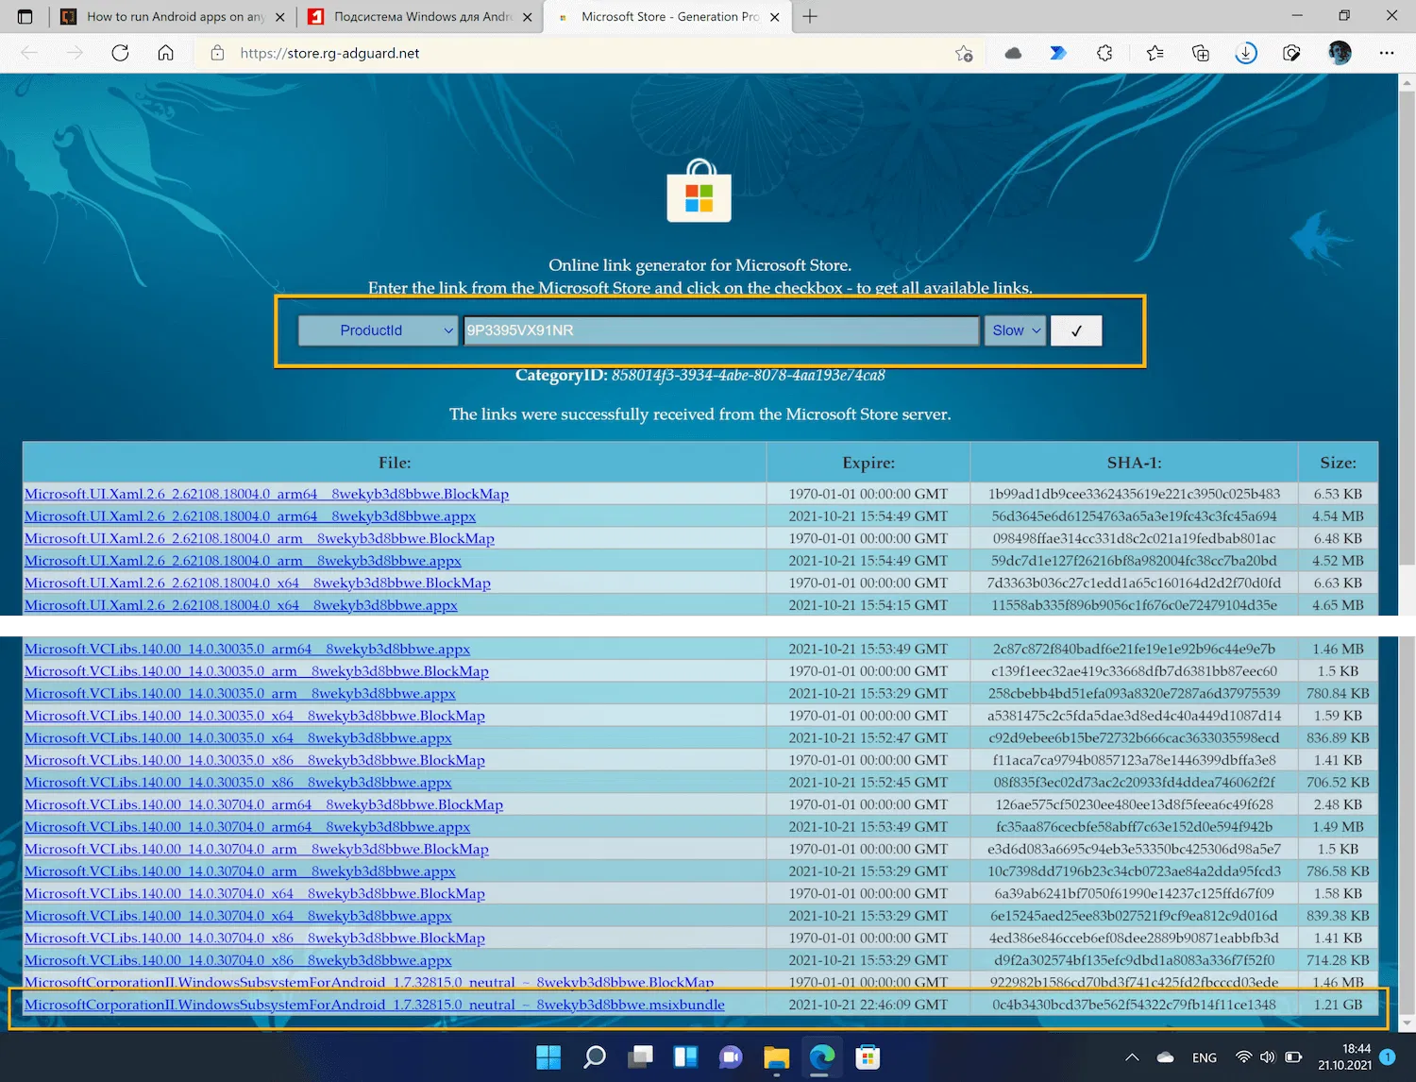Screen dimensions: 1416x1082
Task: Open Task View from taskbar
Action: [641, 1057]
